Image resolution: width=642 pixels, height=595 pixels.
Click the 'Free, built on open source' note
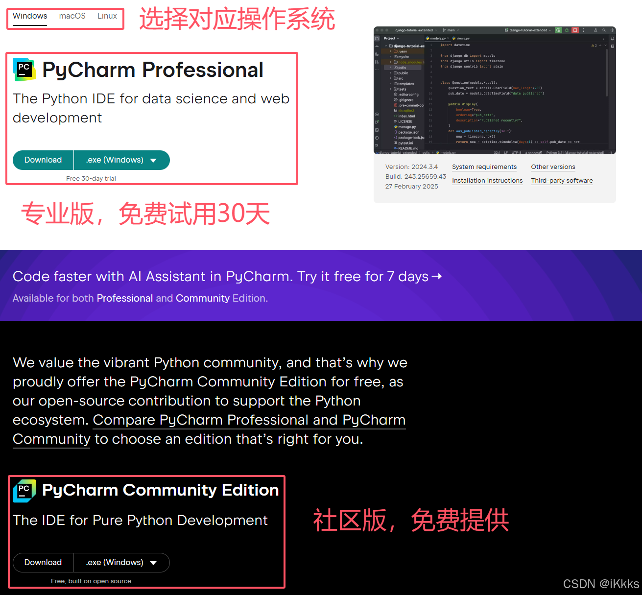[x=91, y=581]
